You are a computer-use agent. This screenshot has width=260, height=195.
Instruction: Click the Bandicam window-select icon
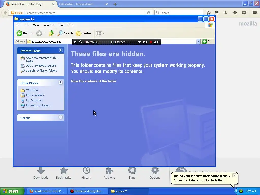tap(76, 42)
